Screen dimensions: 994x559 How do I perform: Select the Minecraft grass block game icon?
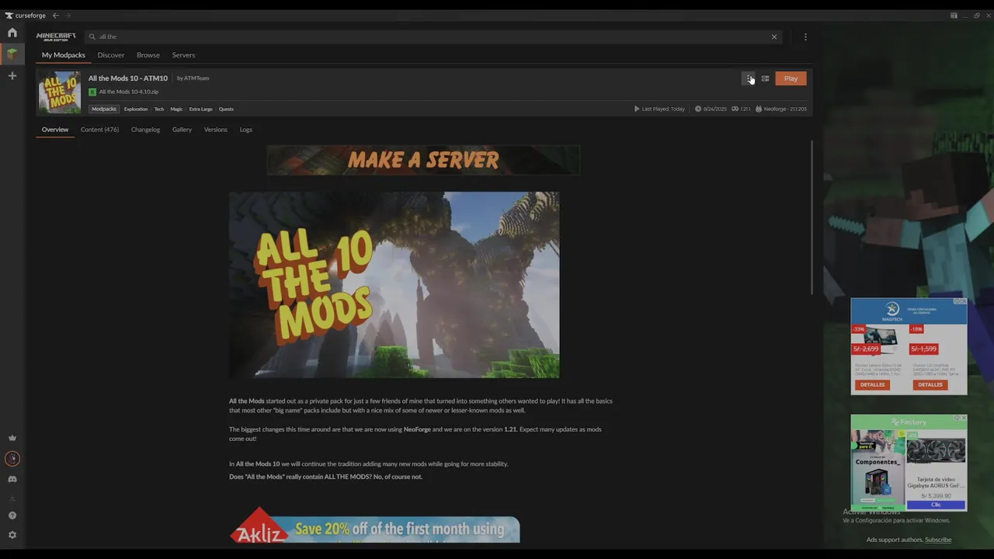[12, 54]
